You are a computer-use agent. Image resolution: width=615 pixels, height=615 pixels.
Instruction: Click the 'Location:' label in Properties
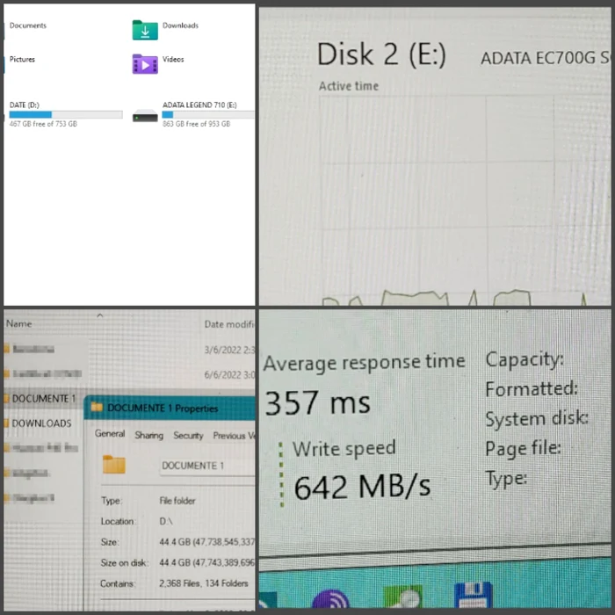pos(117,521)
